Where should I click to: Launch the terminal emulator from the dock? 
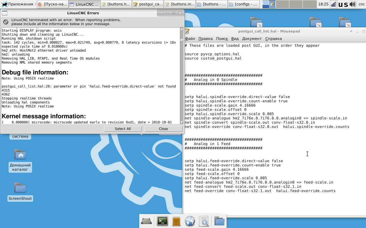point(162,221)
